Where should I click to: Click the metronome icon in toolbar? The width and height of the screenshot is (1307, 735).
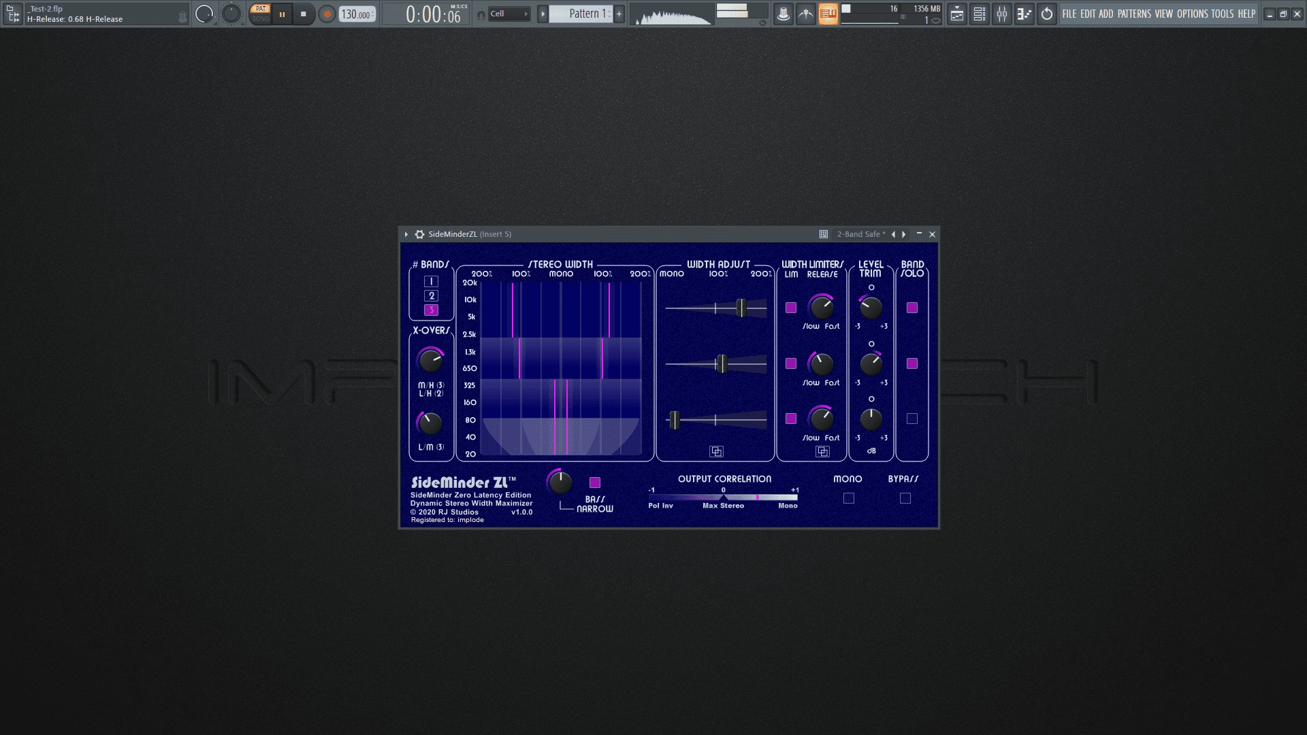pyautogui.click(x=784, y=14)
